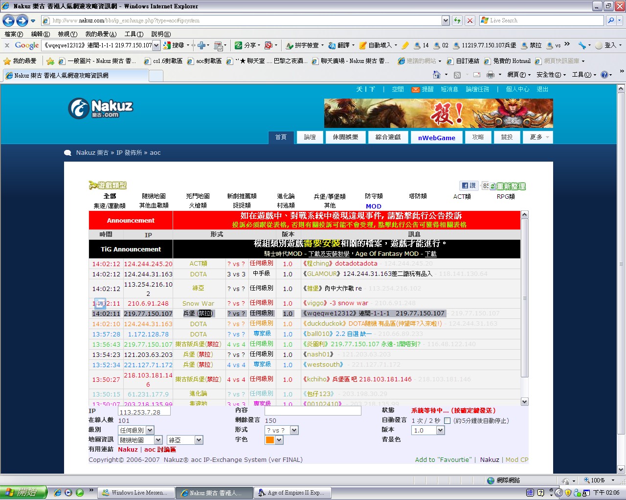
Task: Open the 檢視 menu in menu bar
Action: (x=67, y=34)
